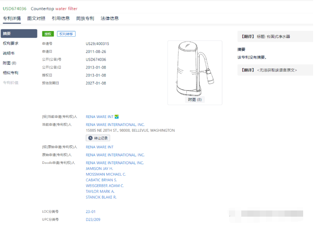The image size is (318, 227).
Task: Show 附图 (8) from the sidebar
Action: pyautogui.click(x=9, y=63)
